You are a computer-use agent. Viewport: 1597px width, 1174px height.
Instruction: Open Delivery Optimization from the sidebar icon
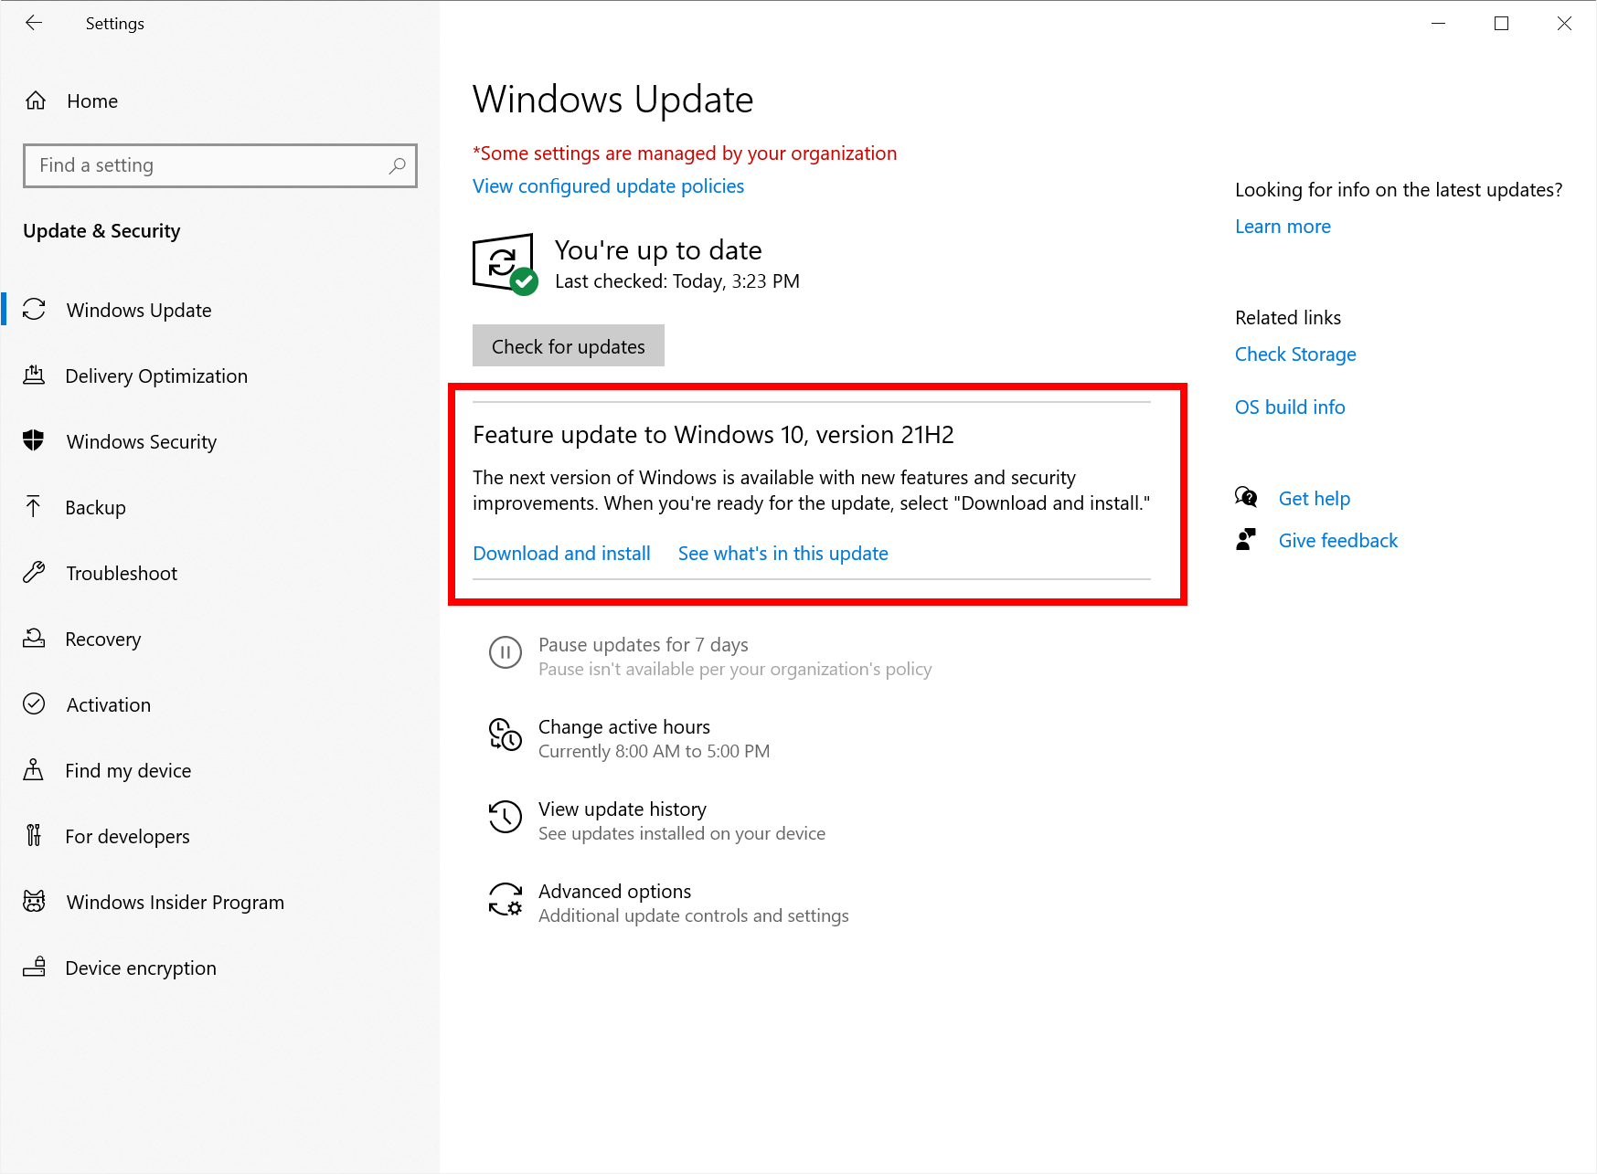pyautogui.click(x=35, y=375)
